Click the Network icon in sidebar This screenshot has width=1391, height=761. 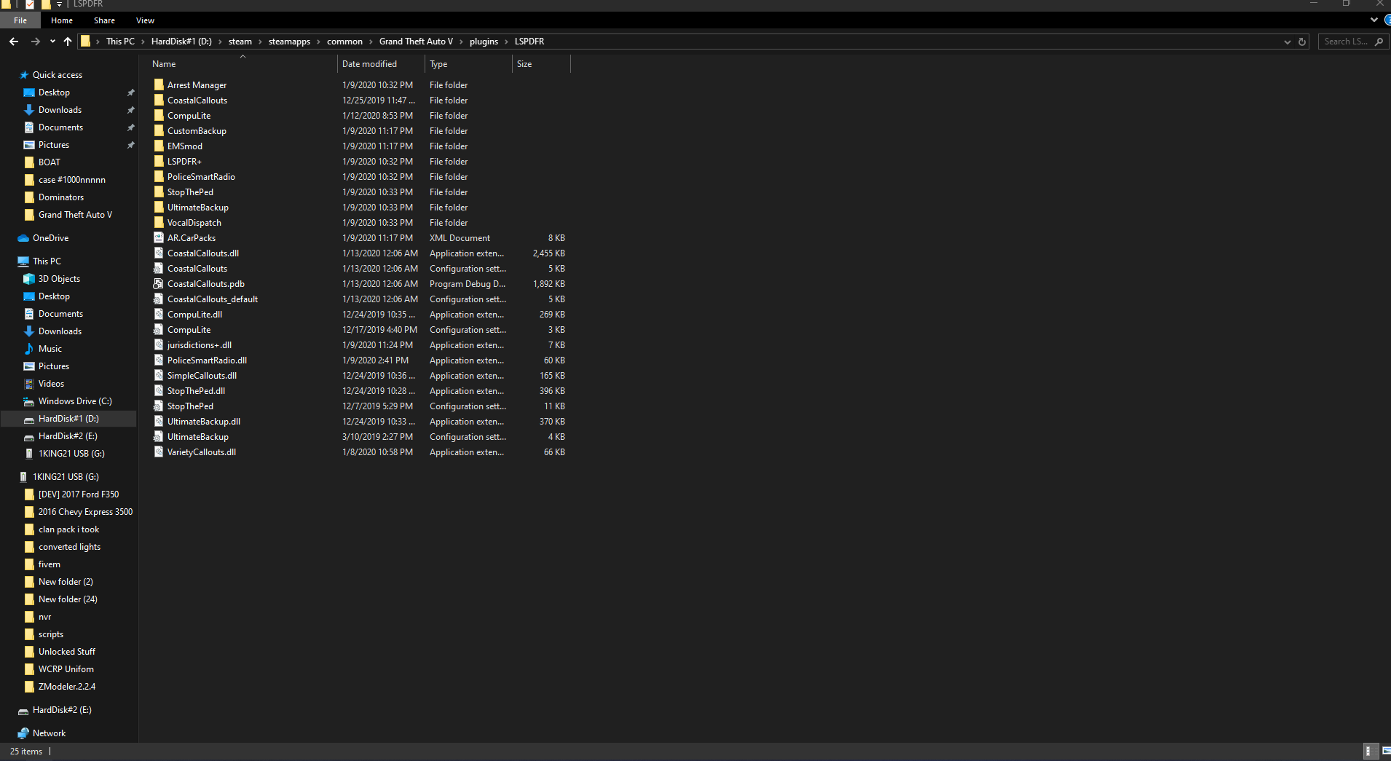[23, 733]
